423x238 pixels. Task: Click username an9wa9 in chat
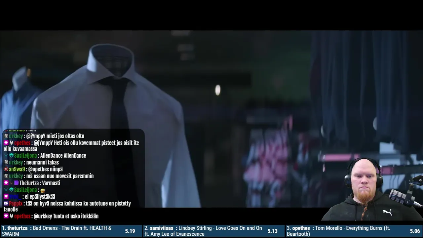click(x=17, y=169)
